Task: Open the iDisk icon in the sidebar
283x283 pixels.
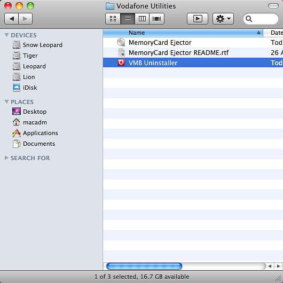Action: click(x=17, y=88)
